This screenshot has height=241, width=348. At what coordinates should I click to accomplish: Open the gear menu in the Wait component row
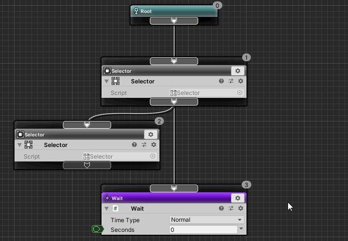(x=240, y=209)
